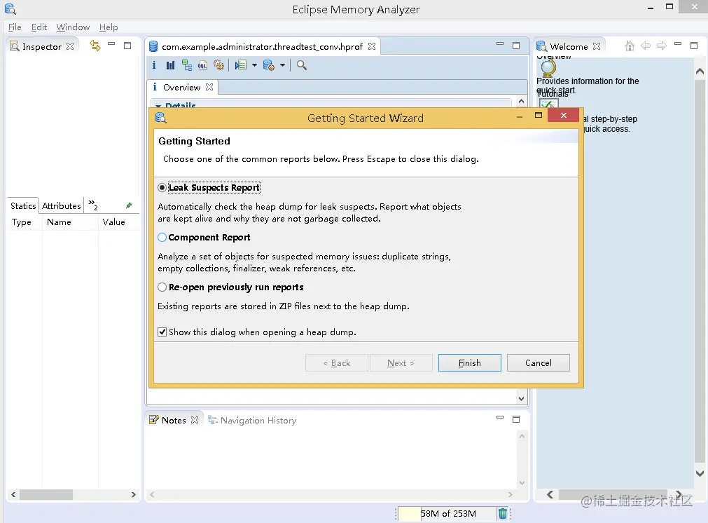Select the Welcome tab
Image resolution: width=708 pixels, height=523 pixels.
569,46
